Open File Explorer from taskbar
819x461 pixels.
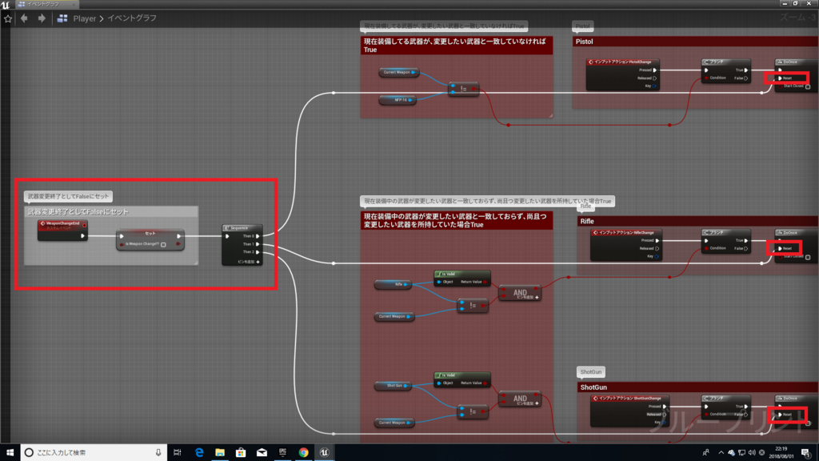(x=220, y=453)
